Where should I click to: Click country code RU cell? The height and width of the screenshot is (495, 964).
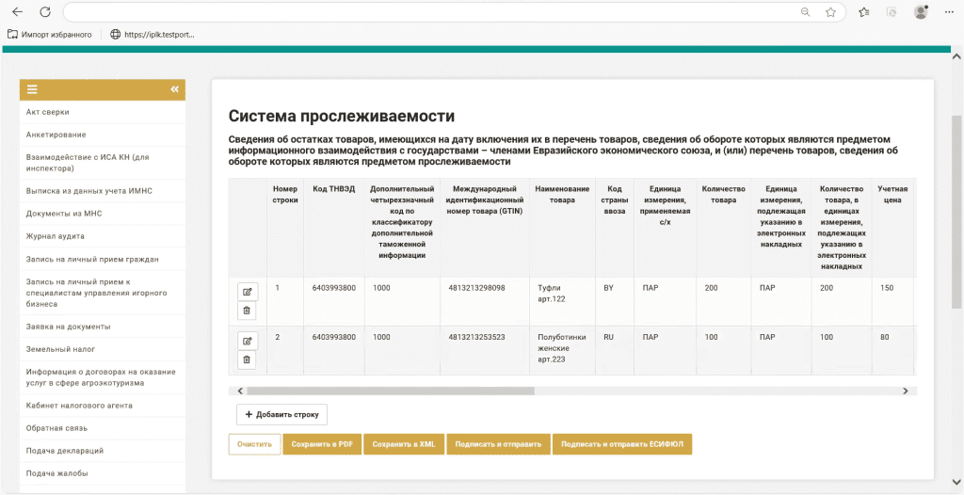pyautogui.click(x=609, y=337)
